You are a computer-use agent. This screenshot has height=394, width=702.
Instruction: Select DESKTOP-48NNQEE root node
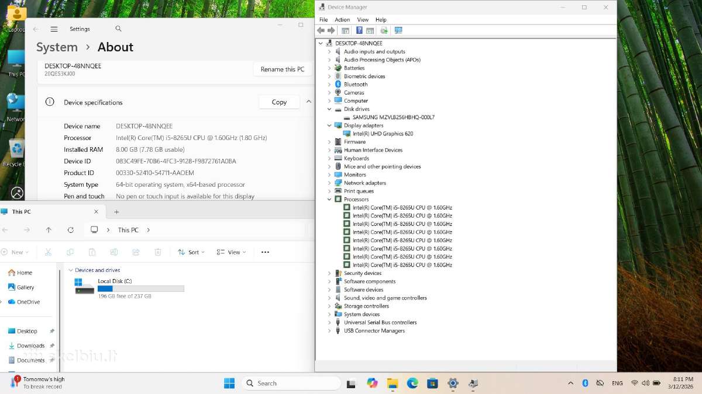click(359, 43)
